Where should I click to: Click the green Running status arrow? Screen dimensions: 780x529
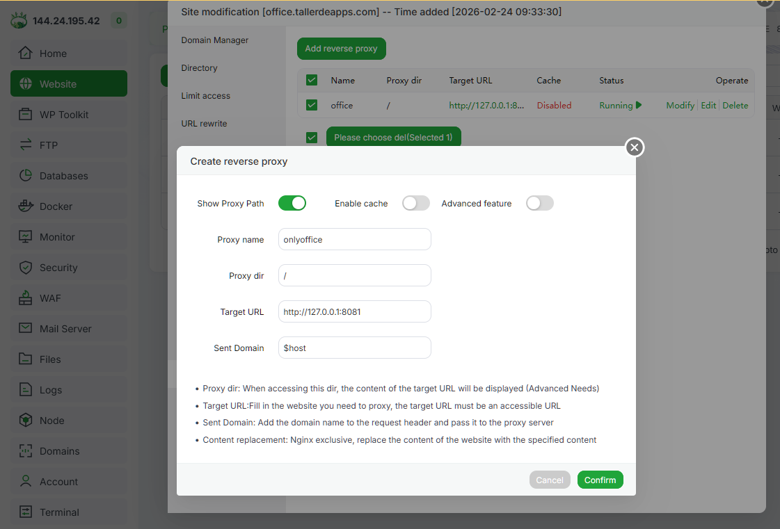tap(638, 106)
